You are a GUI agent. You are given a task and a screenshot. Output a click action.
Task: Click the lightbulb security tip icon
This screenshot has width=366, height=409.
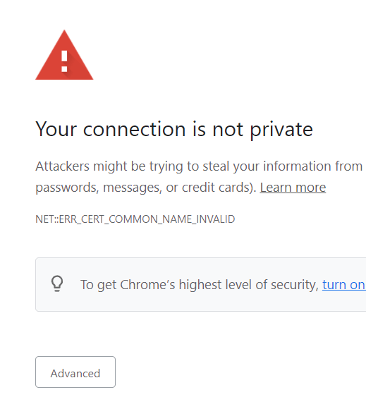click(57, 283)
